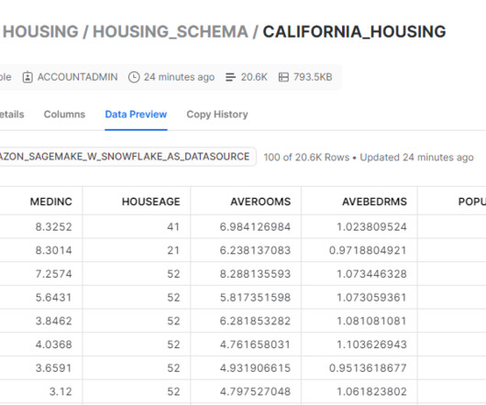Select AVEROOMS cell 6.238137083
486x405 pixels.
[246, 250]
